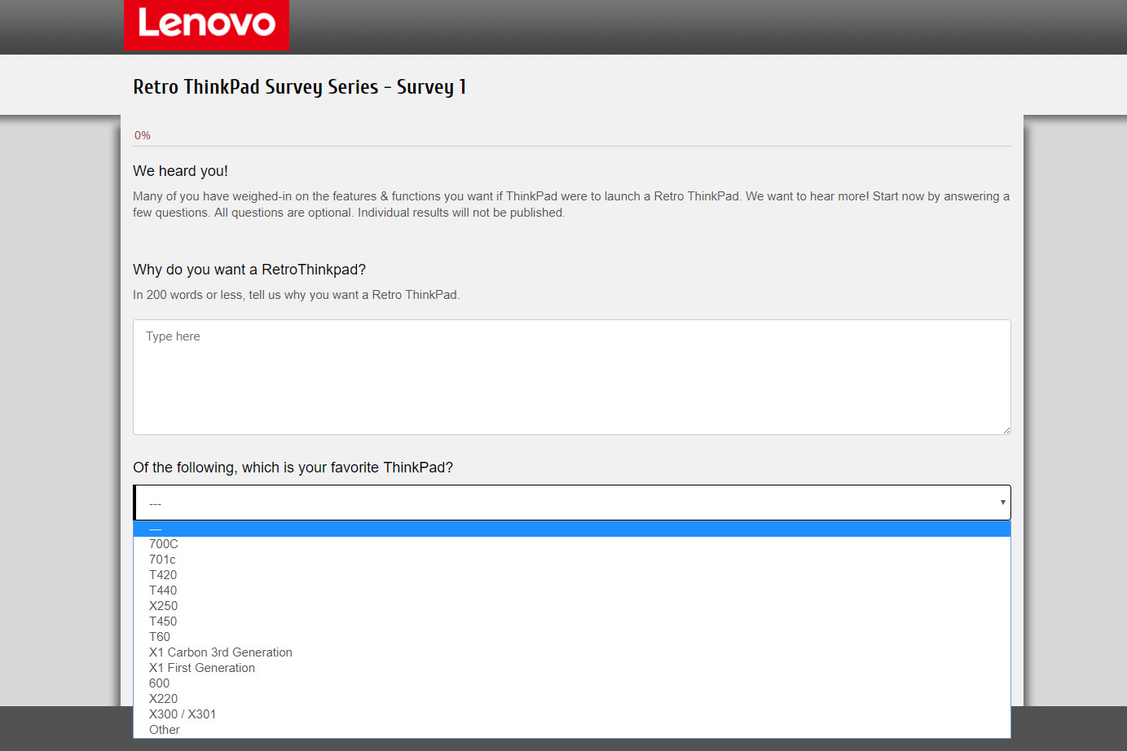Click the text area resize handle
The height and width of the screenshot is (751, 1127).
(1006, 430)
